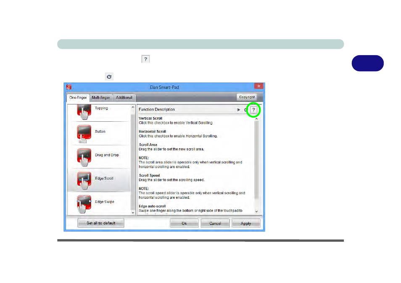
Task: Close the Elan Smart-Pad window
Action: pyautogui.click(x=259, y=86)
